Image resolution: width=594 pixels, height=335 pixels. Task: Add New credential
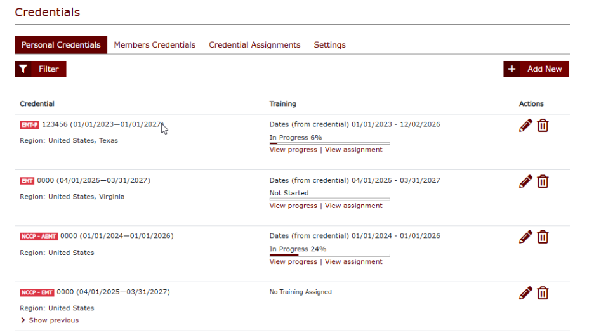click(536, 69)
